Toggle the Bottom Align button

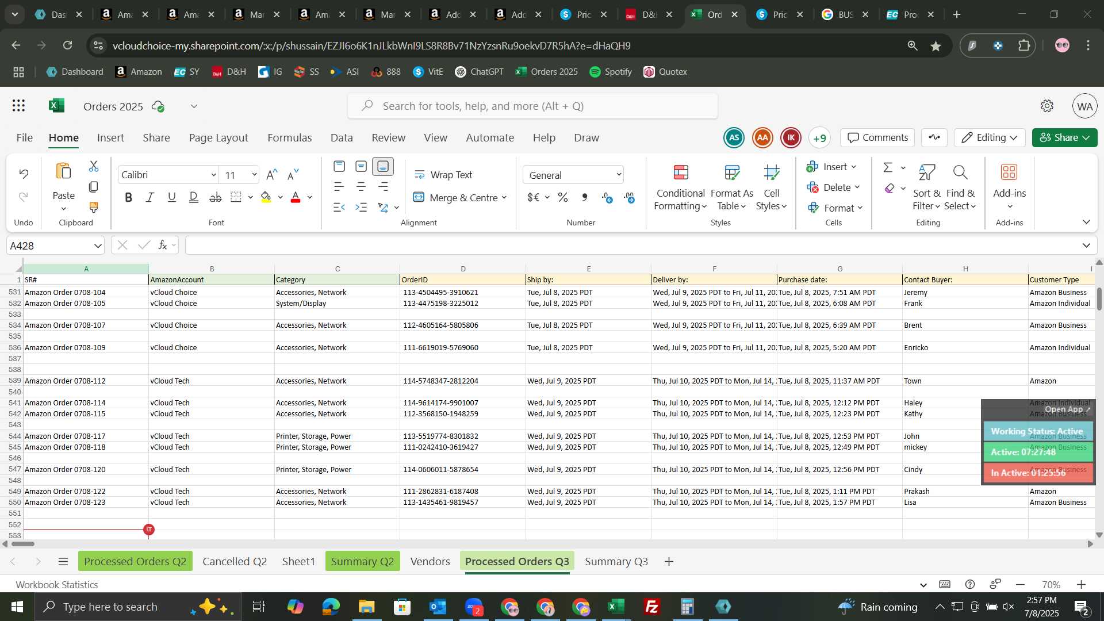coord(383,167)
